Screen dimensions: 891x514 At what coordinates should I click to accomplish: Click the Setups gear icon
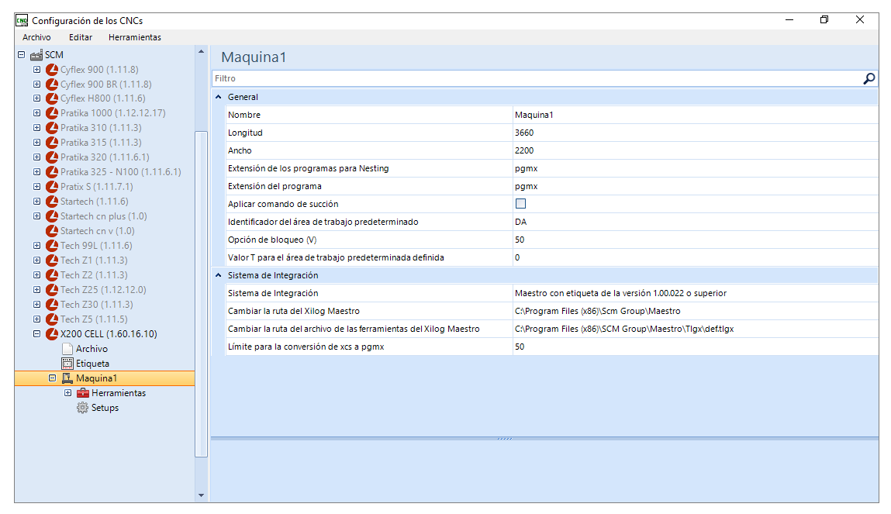[83, 408]
